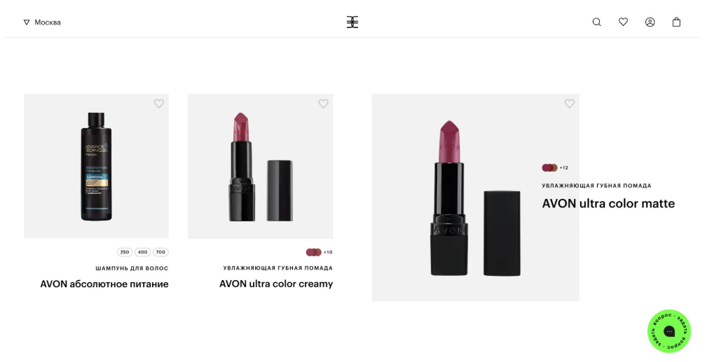
Task: Open AVON абсолютное питание product title
Action: (104, 284)
